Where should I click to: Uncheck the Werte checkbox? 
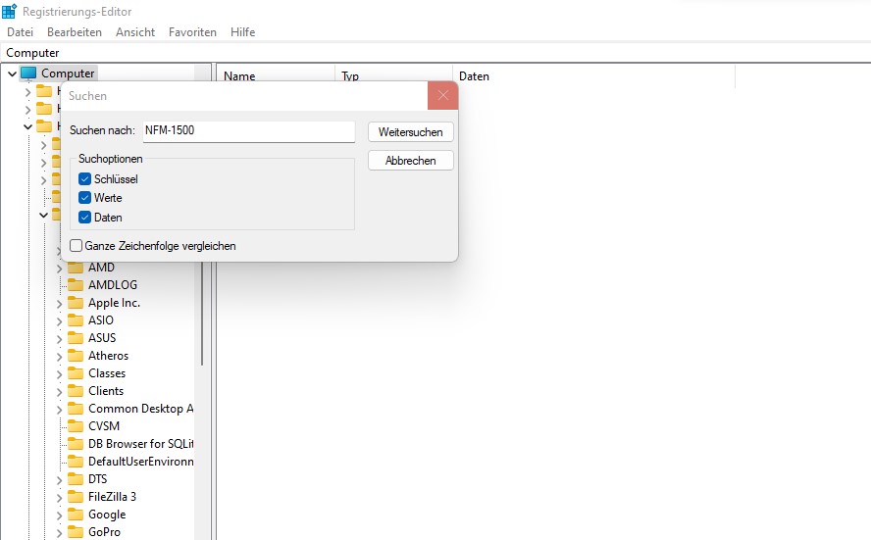[x=84, y=198]
